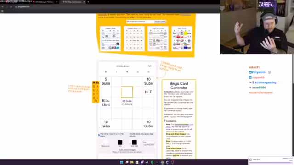Open the 5x5 grid size dropdown

(150, 66)
